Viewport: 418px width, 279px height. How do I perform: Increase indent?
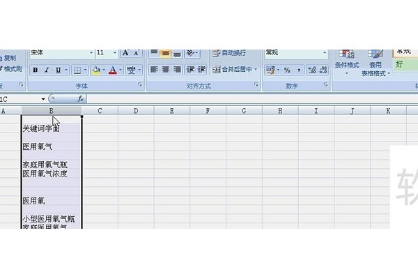click(x=201, y=70)
